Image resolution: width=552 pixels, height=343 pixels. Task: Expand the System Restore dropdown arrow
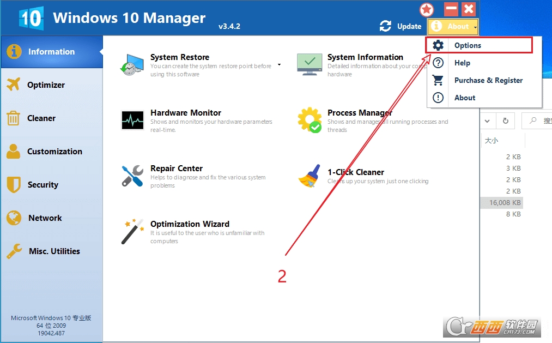[280, 65]
